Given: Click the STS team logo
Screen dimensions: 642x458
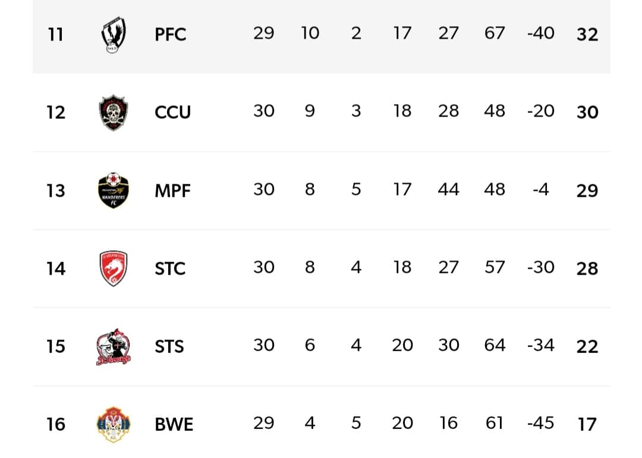Looking at the screenshot, I should coord(113,346).
